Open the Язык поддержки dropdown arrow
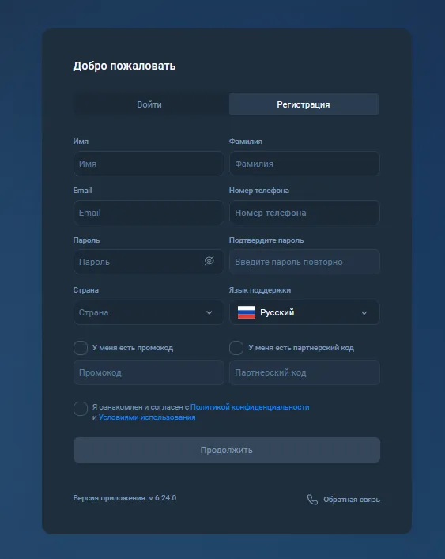This screenshot has height=559, width=445. click(364, 313)
